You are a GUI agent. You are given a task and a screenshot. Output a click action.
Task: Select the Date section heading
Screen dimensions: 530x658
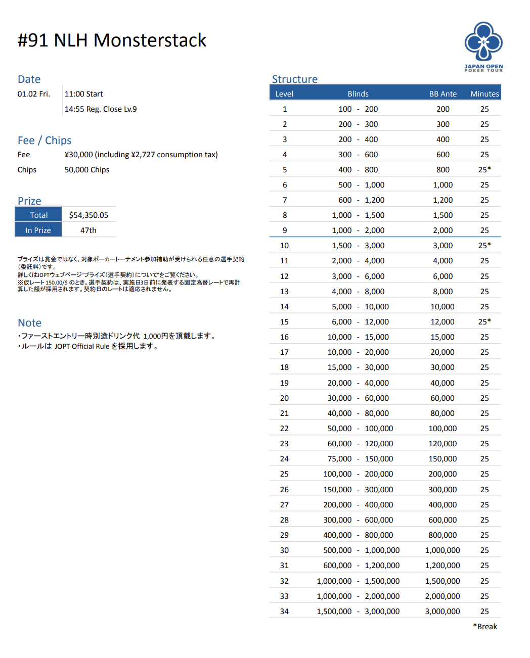point(29,79)
